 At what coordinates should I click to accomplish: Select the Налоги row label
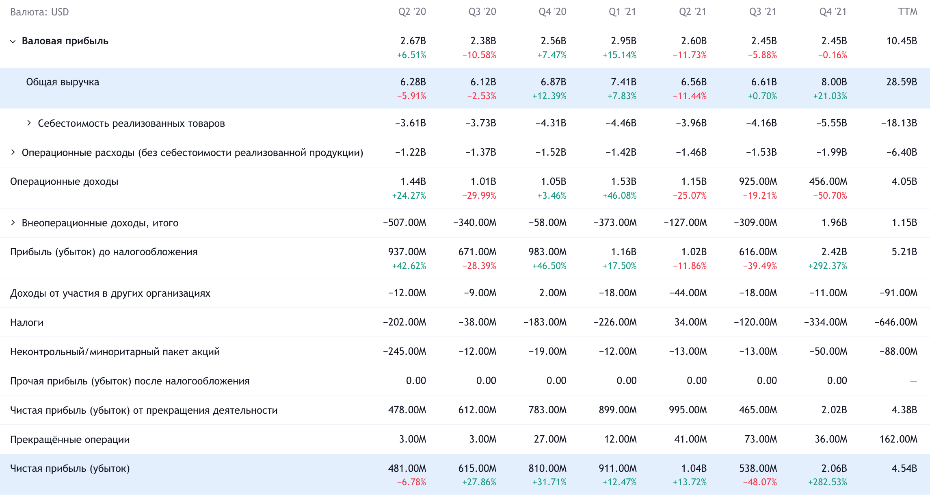click(x=27, y=323)
